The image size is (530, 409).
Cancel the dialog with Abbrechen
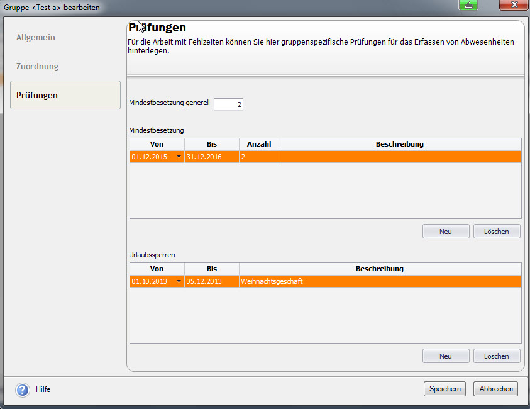[495, 389]
